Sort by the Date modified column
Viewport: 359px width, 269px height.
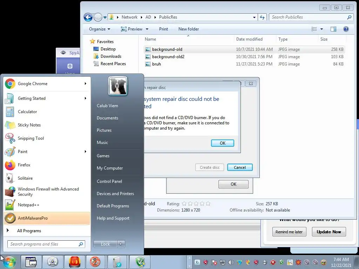pos(249,39)
